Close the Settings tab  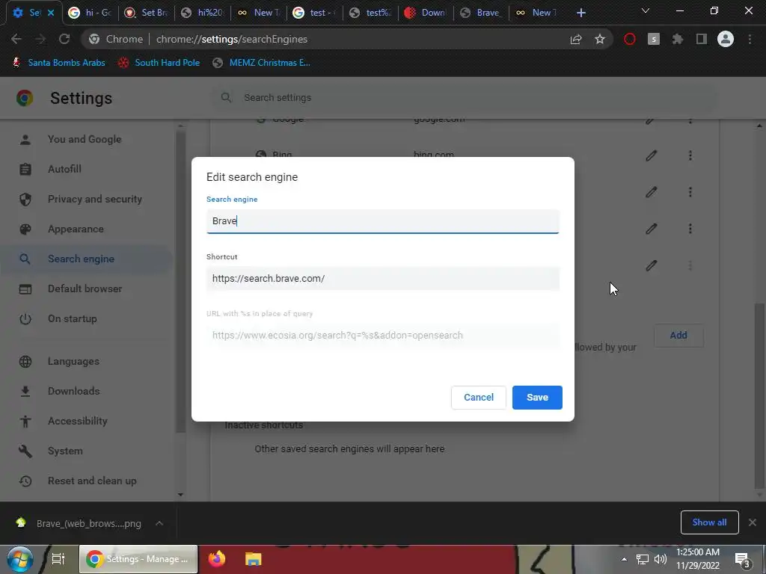[51, 13]
